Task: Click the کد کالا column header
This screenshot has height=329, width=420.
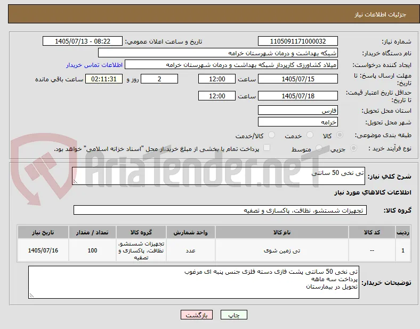Action: point(372,232)
